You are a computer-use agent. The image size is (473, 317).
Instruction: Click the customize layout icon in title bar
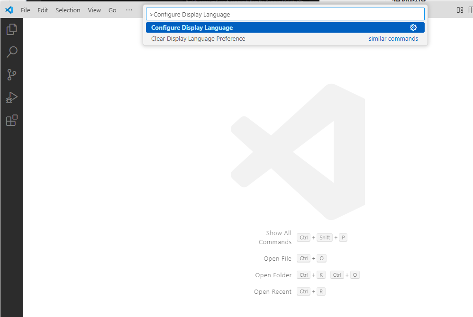(x=460, y=10)
